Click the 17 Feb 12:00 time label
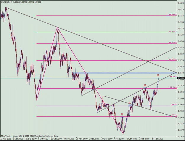185x141 pixels. (x=157, y=139)
